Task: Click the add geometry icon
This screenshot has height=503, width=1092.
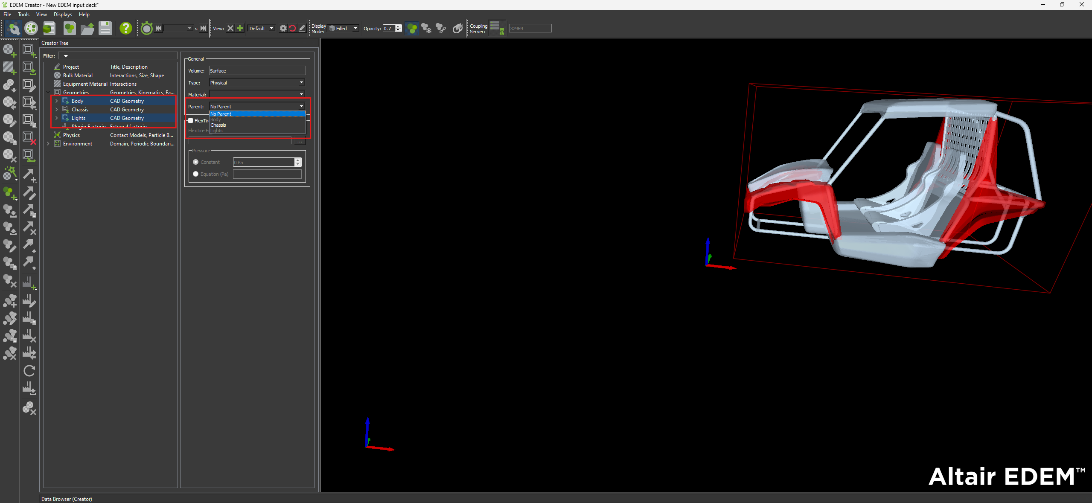Action: 29,50
